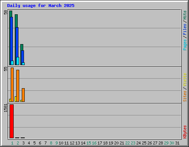Click the red KBytes bar for day 1
Image resolution: width=189 pixels, height=147 pixels.
point(11,121)
